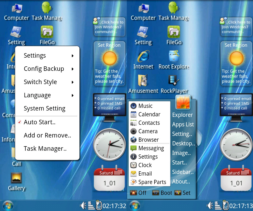
Task: Click the calendar date widget, right screen
Action: [236, 178]
